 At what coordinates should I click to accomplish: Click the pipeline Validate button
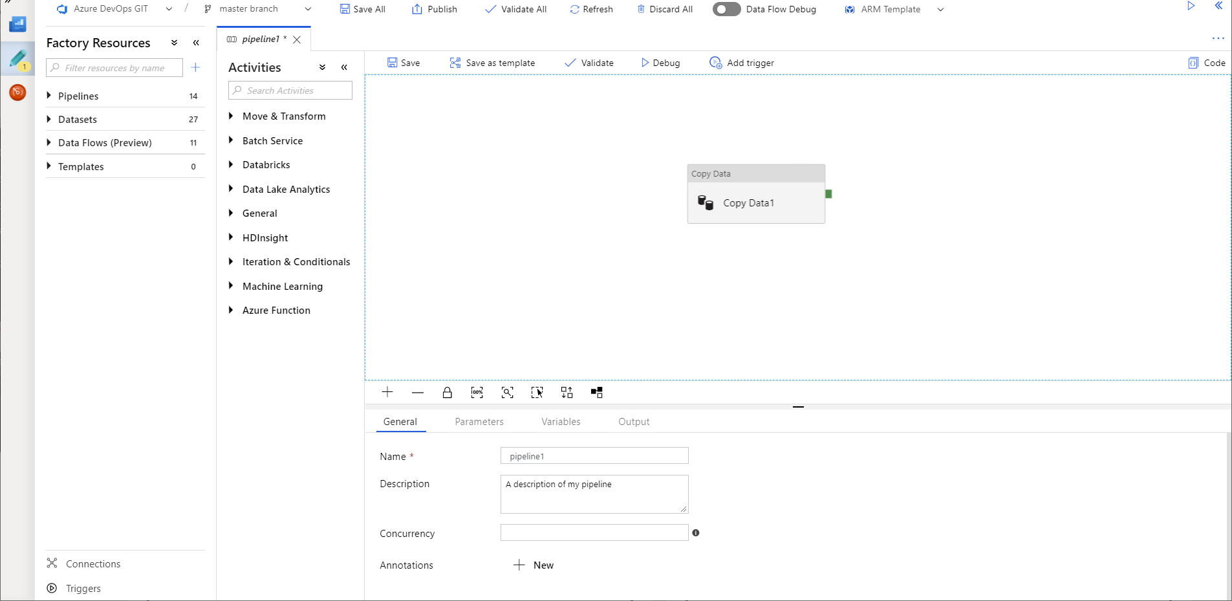pyautogui.click(x=589, y=63)
